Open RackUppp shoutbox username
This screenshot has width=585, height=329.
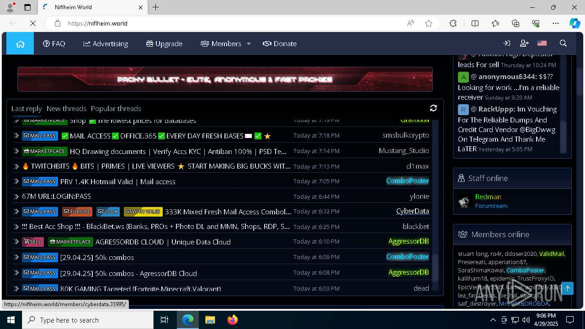[496, 109]
